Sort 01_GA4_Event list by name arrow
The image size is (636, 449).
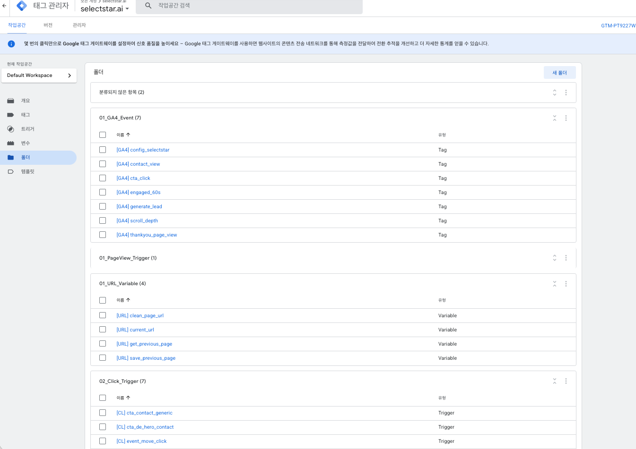coord(128,135)
